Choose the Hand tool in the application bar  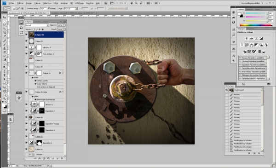click(132, 3)
